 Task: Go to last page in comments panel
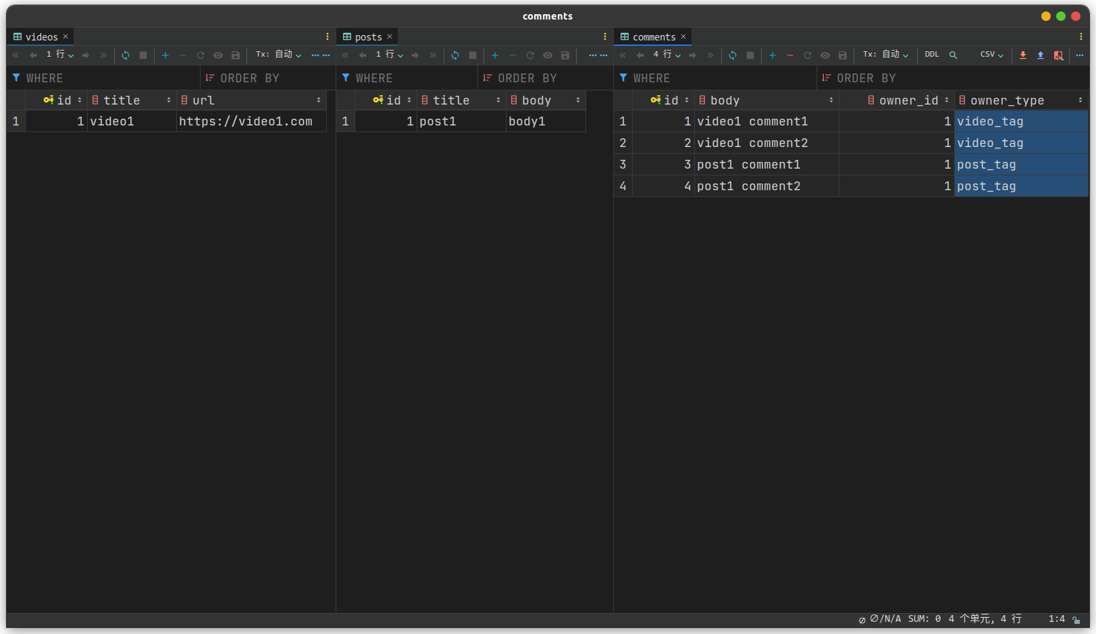(x=710, y=55)
